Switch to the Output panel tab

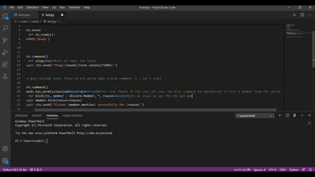tap(37, 116)
